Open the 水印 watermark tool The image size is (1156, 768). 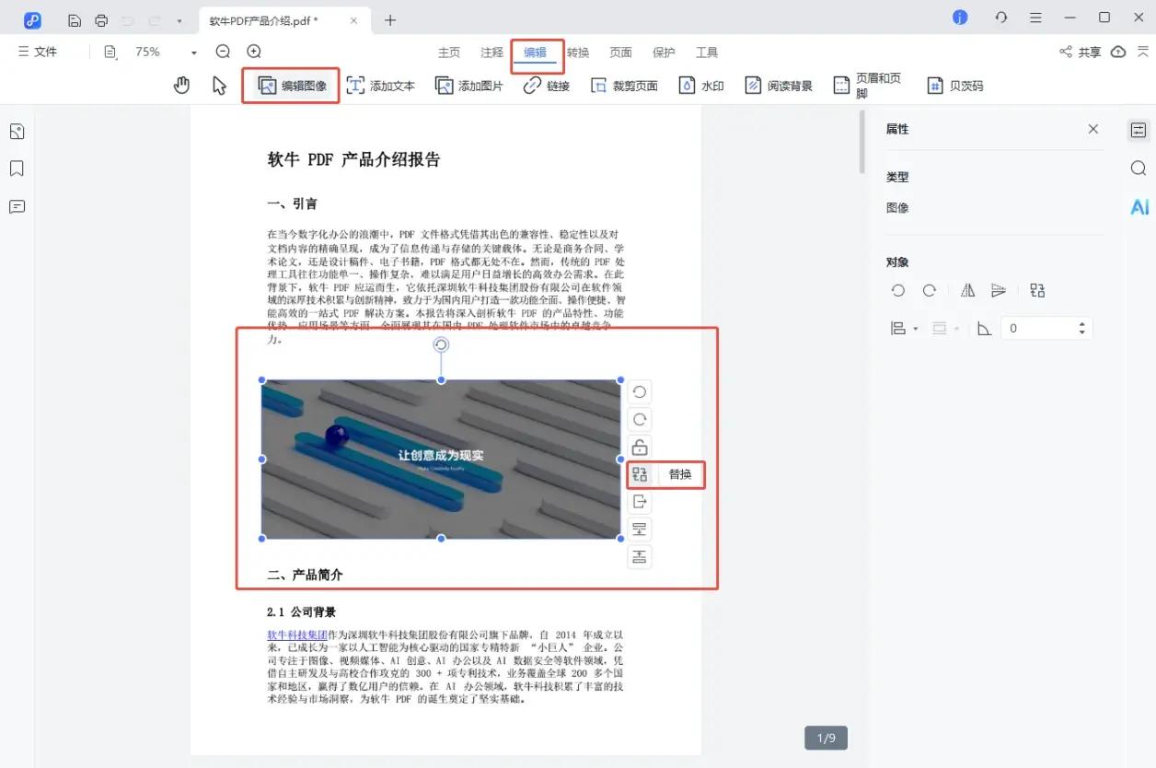click(701, 86)
